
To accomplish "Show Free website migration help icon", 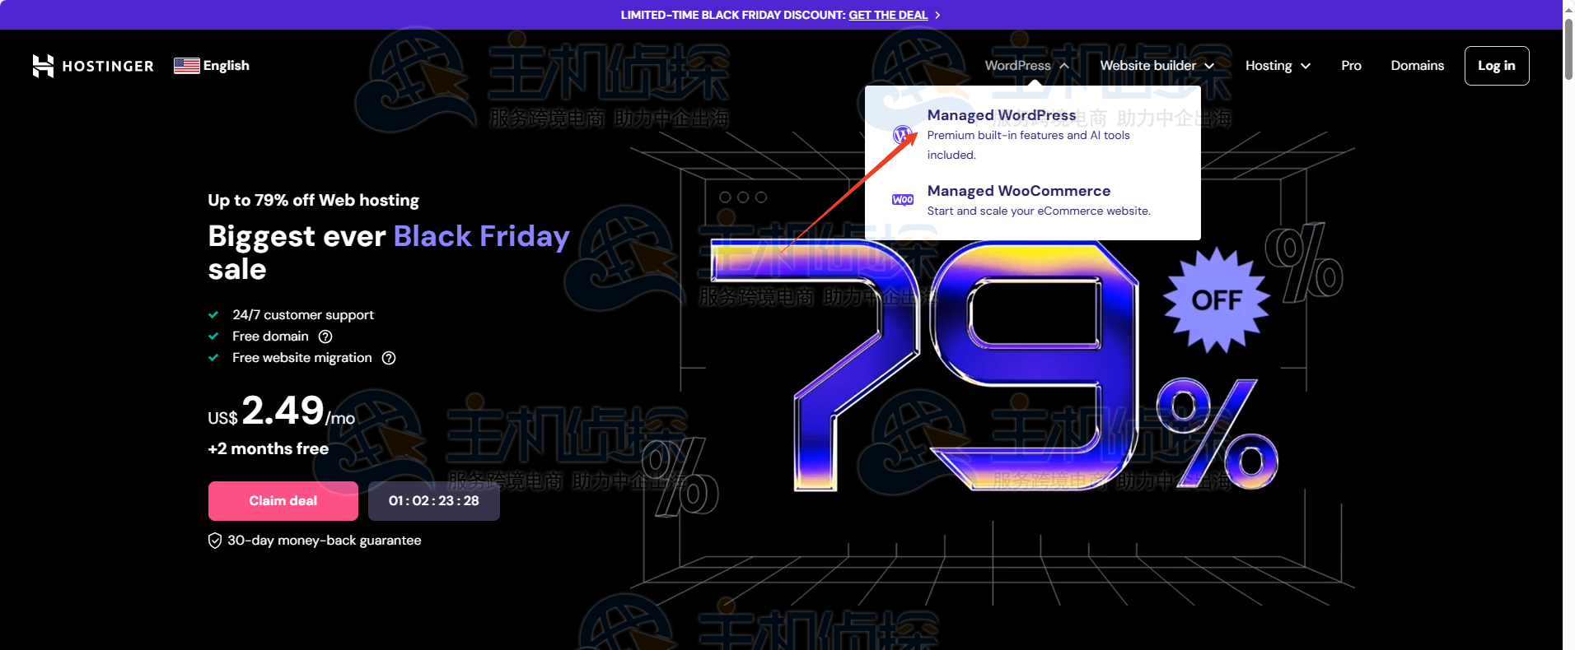I will click(389, 358).
